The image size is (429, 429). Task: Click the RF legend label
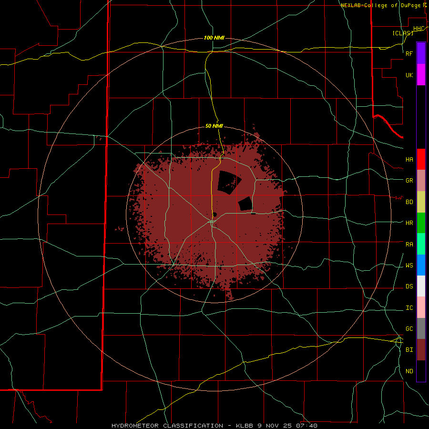tap(409, 53)
